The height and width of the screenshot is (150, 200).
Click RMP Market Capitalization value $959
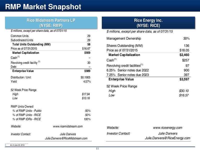(87, 53)
